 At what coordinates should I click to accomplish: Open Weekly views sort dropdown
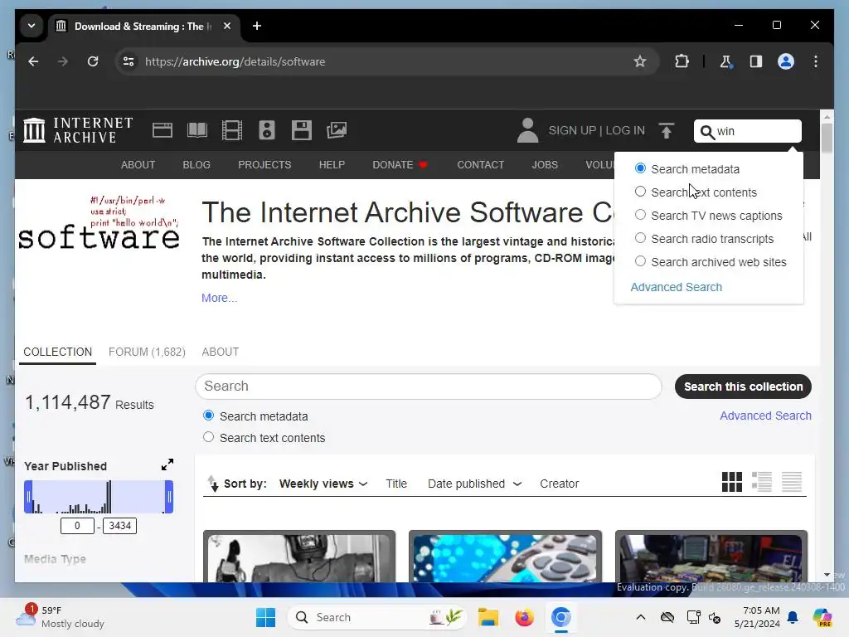pyautogui.click(x=323, y=484)
